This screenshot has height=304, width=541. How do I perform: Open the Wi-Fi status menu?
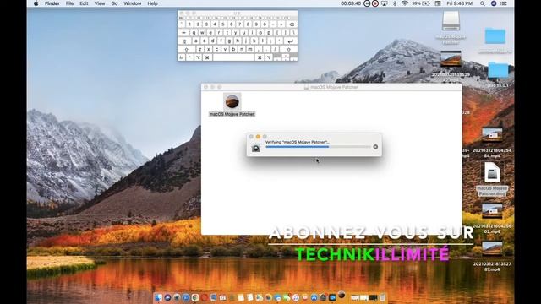405,3
